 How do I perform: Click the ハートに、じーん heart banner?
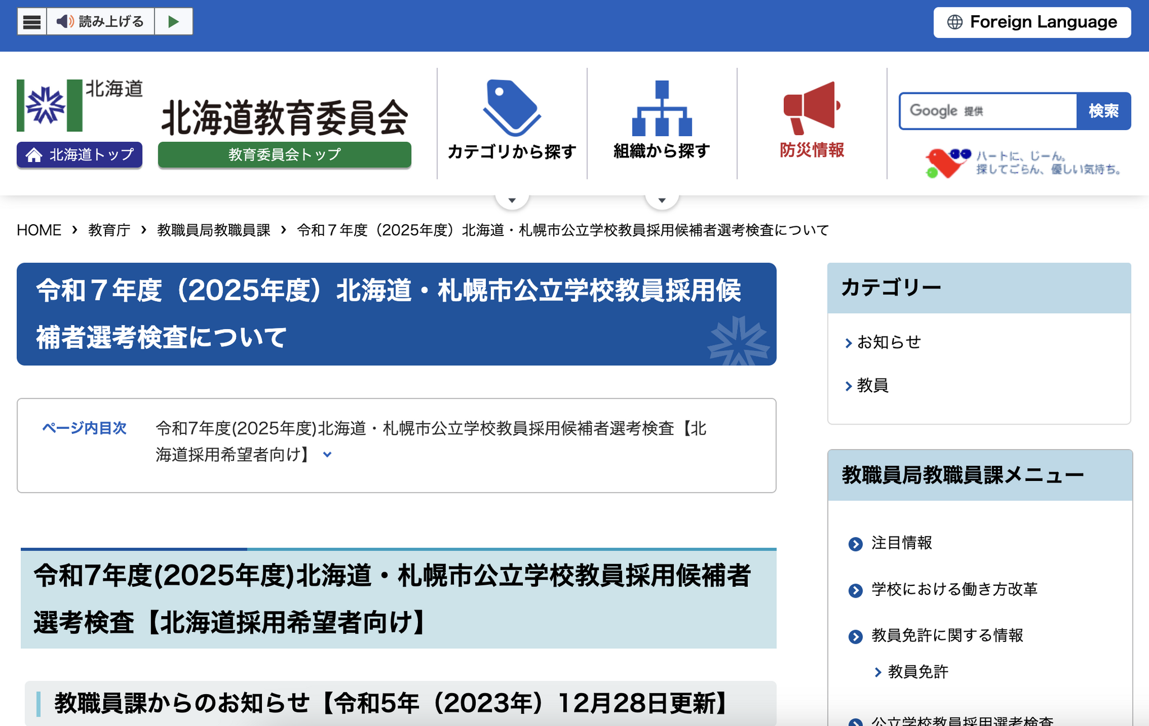(1022, 163)
